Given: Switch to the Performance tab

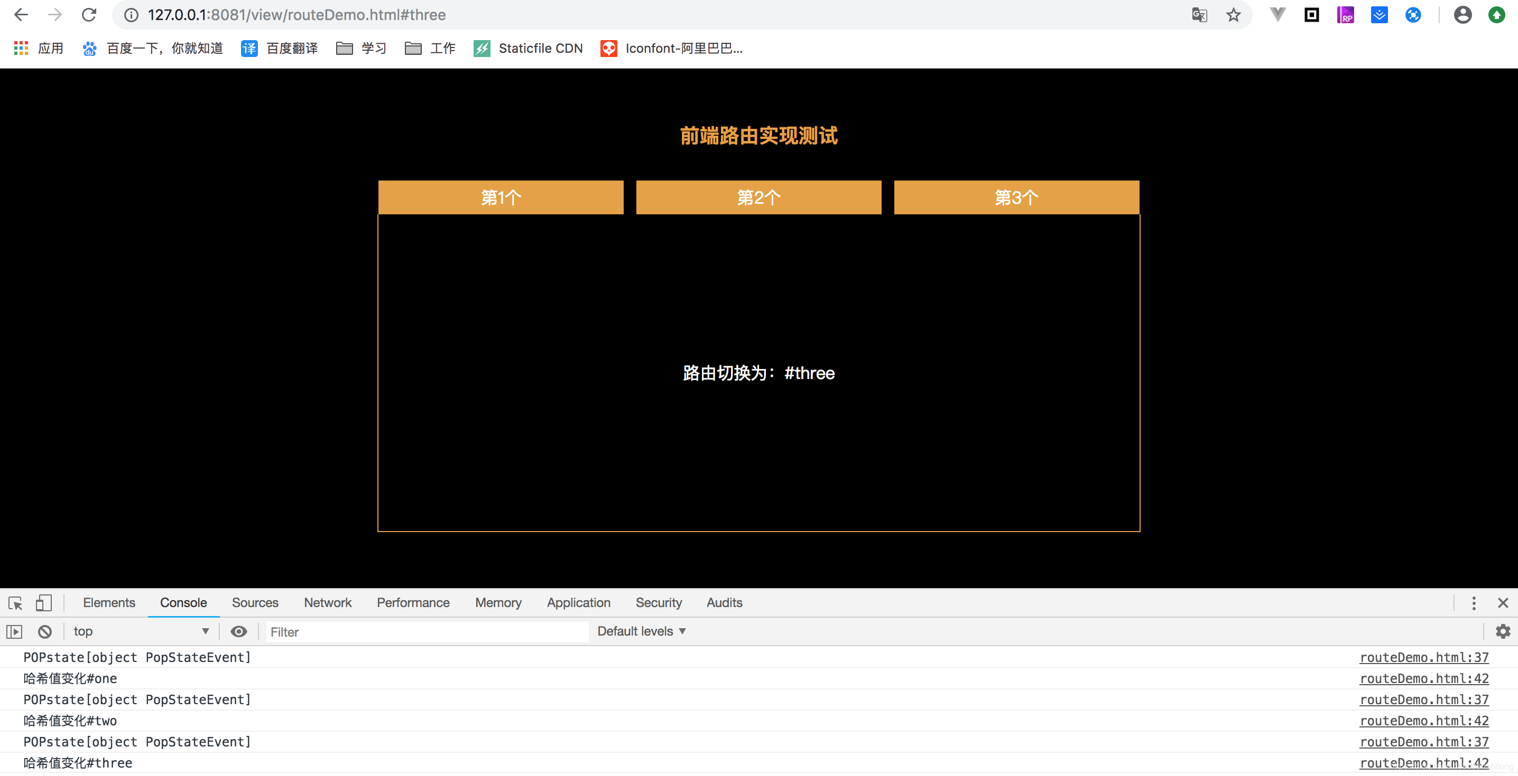Looking at the screenshot, I should (413, 603).
